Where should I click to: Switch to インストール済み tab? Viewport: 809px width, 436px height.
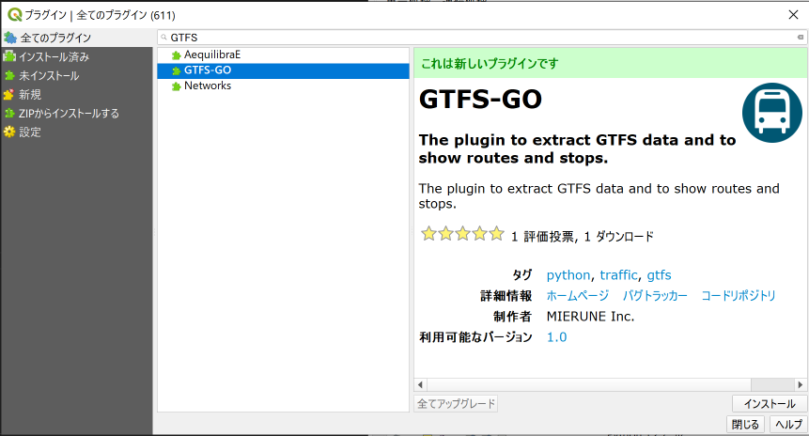[x=76, y=56]
